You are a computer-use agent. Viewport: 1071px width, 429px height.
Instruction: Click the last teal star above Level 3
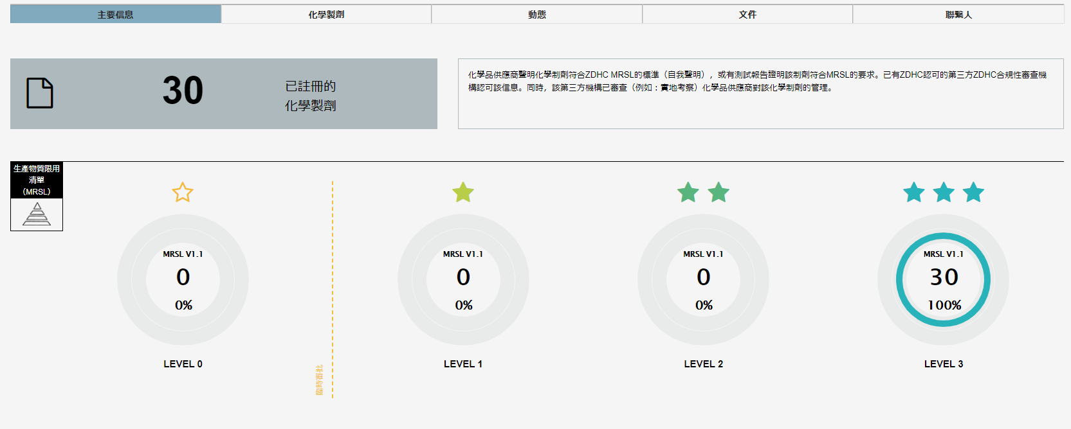[x=973, y=192]
